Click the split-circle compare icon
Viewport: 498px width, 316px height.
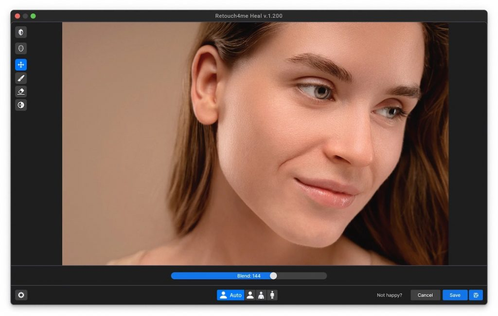[21, 105]
